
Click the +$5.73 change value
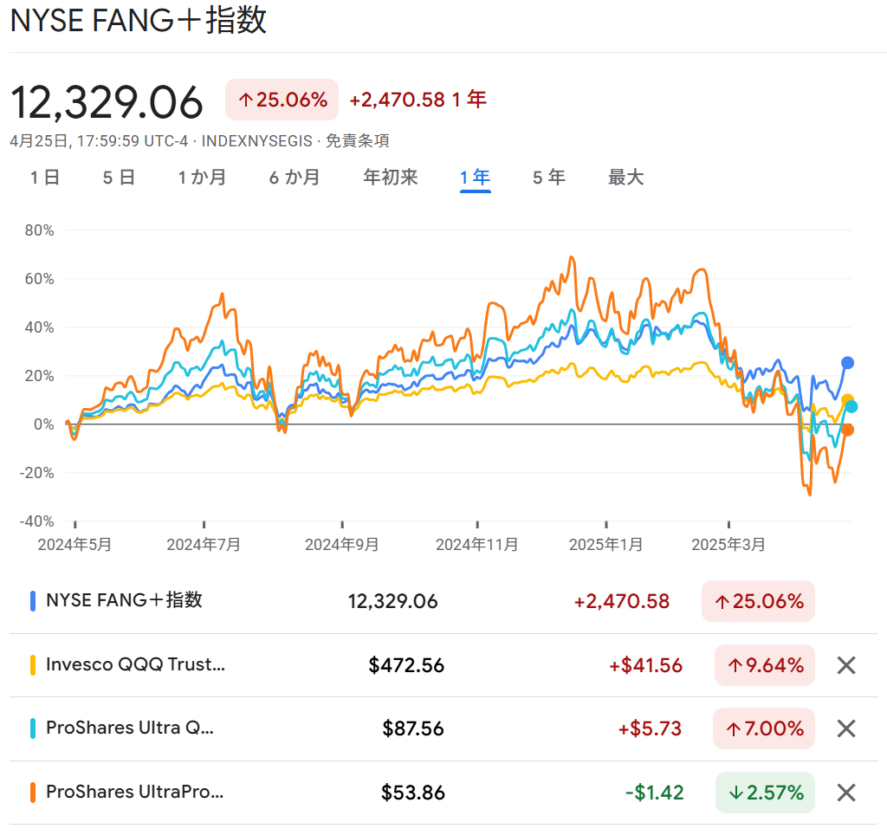pos(650,728)
